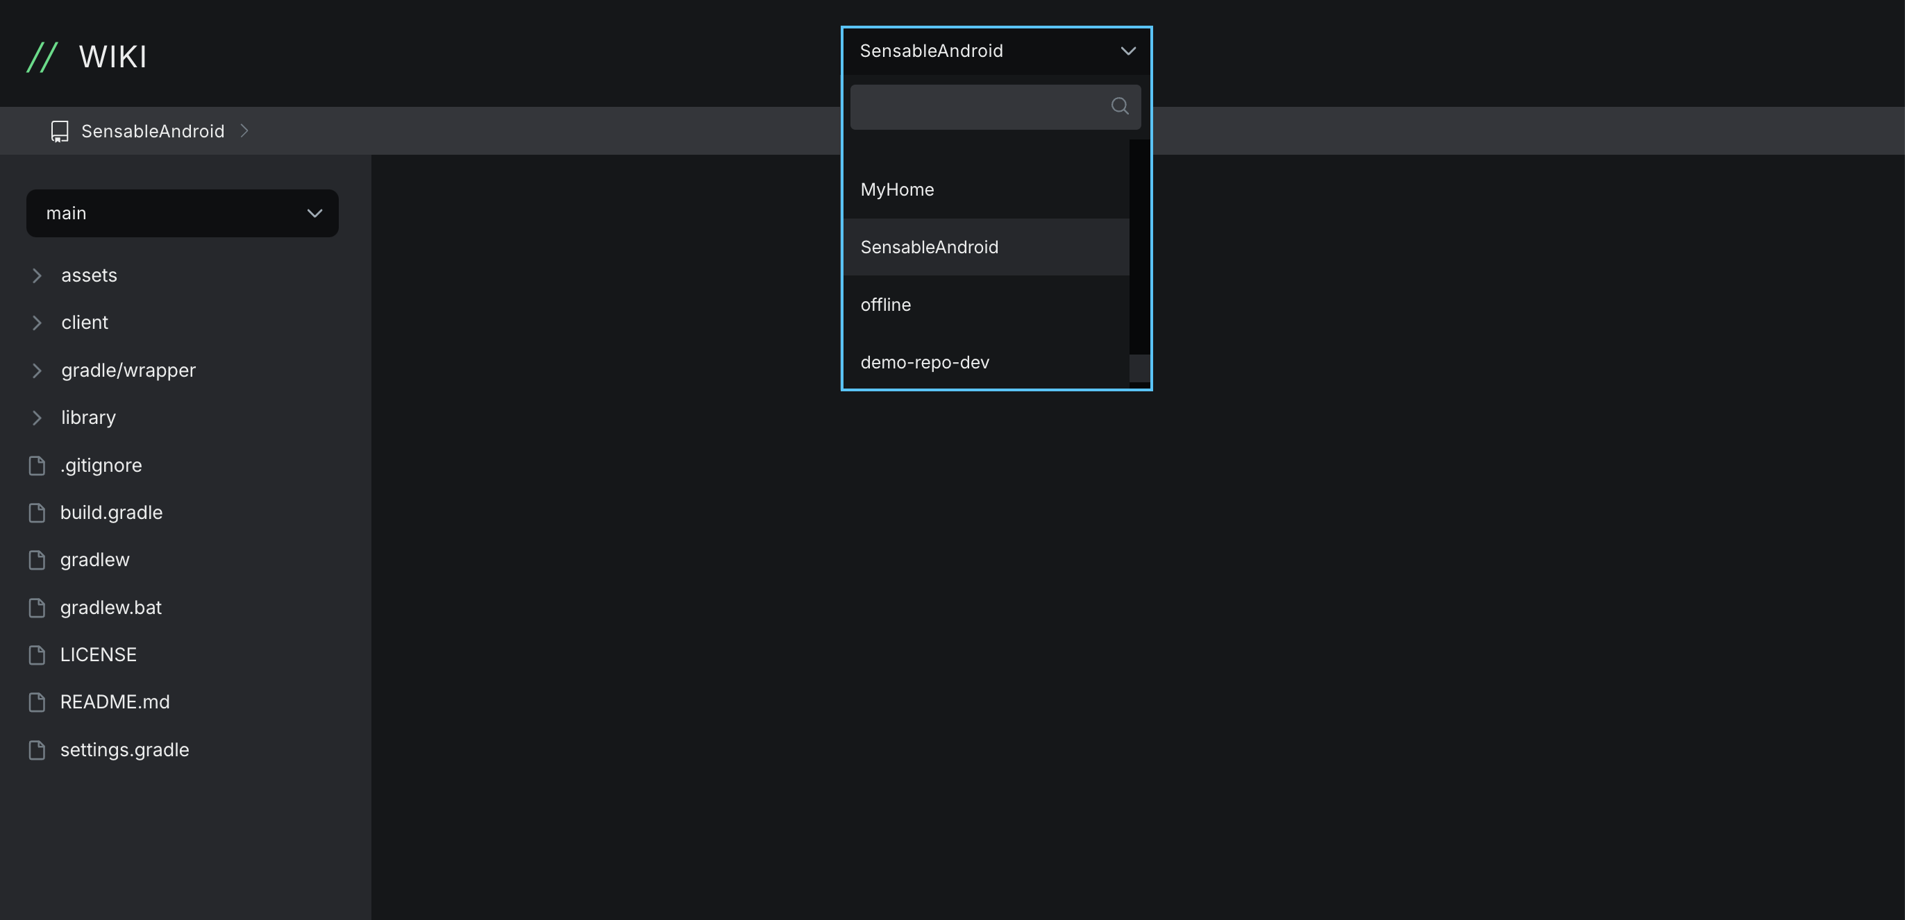Click the README.md file icon
Image resolution: width=1905 pixels, height=920 pixels.
[36, 701]
